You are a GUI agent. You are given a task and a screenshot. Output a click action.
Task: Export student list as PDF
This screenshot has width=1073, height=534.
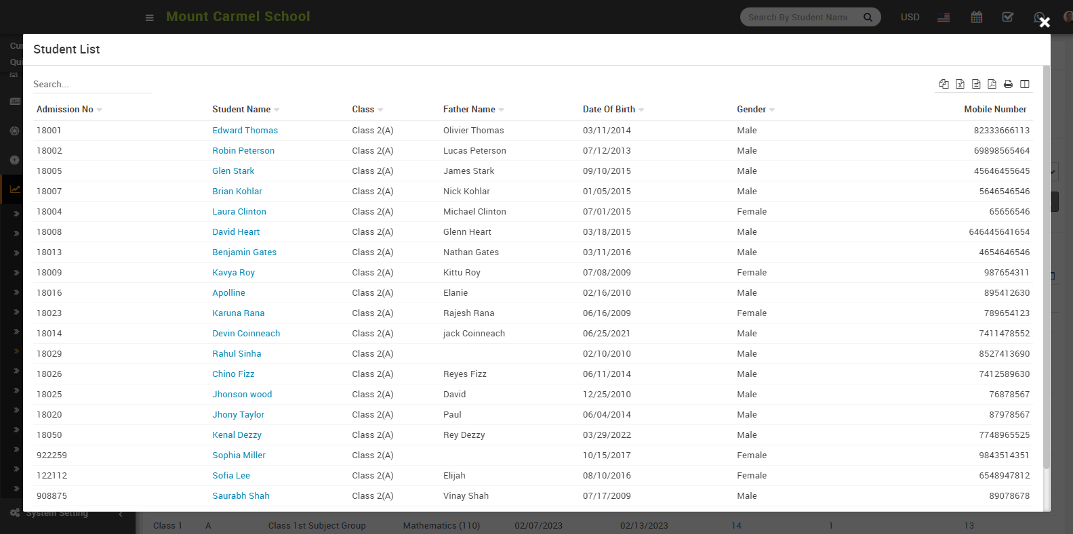coord(992,84)
